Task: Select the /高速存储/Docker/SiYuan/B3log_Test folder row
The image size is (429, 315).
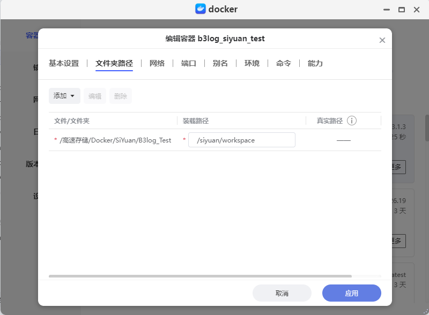Action: tap(115, 140)
